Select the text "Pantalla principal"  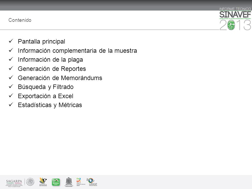[41, 41]
